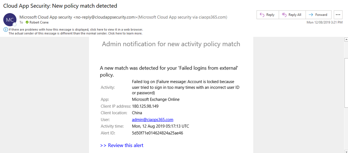Viewport: 348px width, 153px height.
Task: Open the admin@ciaops365.com link
Action: click(x=153, y=119)
